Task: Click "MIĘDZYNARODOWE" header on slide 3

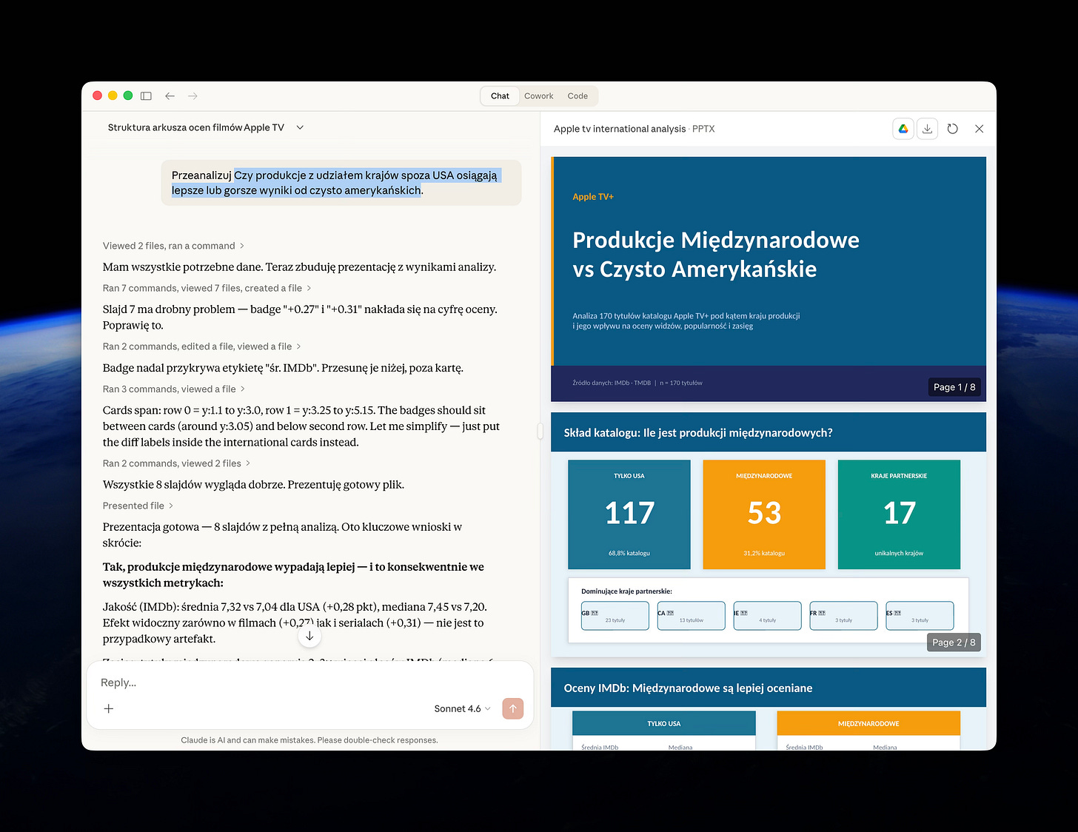Action: click(x=868, y=724)
